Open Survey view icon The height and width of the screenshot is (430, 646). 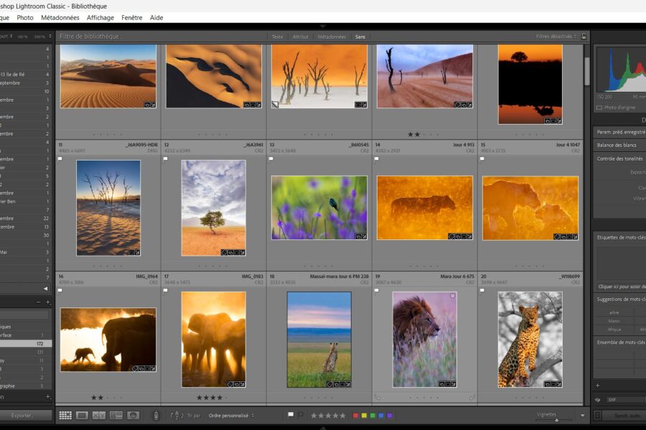pyautogui.click(x=116, y=415)
